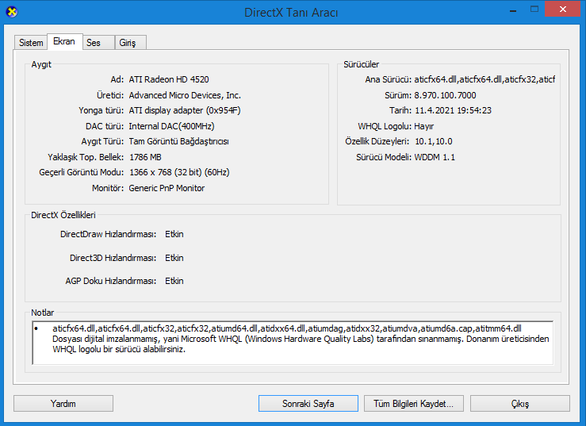Click the Çıkış button
This screenshot has height=426, width=586.
[520, 404]
